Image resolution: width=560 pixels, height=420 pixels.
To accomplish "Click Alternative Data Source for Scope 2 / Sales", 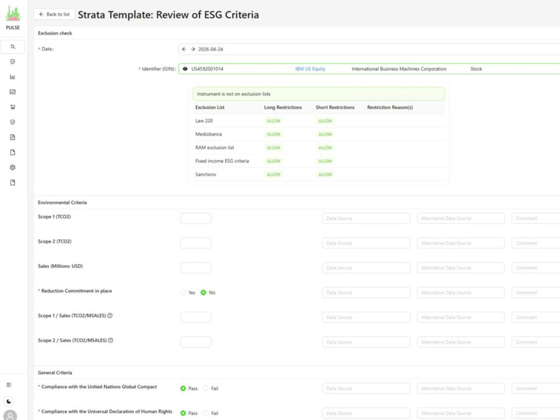I will tap(461, 342).
